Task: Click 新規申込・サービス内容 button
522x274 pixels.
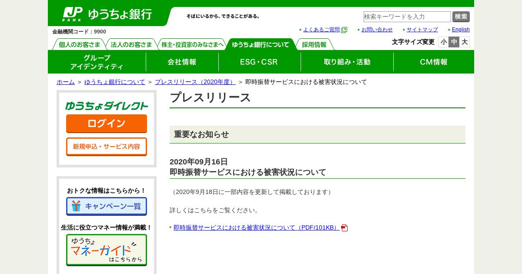Action: coord(107,147)
